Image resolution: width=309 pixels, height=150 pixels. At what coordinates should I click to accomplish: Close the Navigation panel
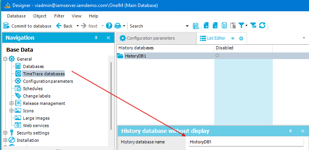108,38
